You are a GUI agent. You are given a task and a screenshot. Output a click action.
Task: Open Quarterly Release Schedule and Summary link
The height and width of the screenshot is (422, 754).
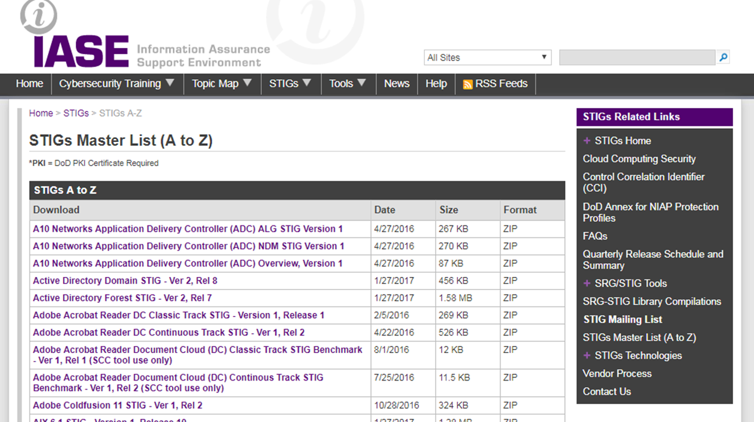pyautogui.click(x=653, y=260)
